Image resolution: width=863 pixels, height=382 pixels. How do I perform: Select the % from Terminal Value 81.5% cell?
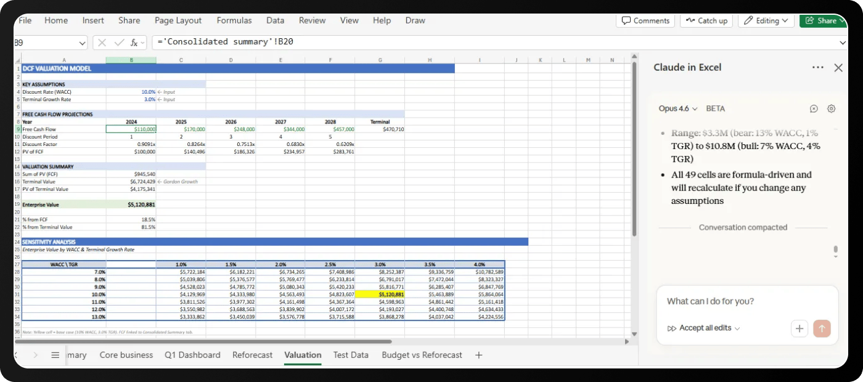click(131, 227)
